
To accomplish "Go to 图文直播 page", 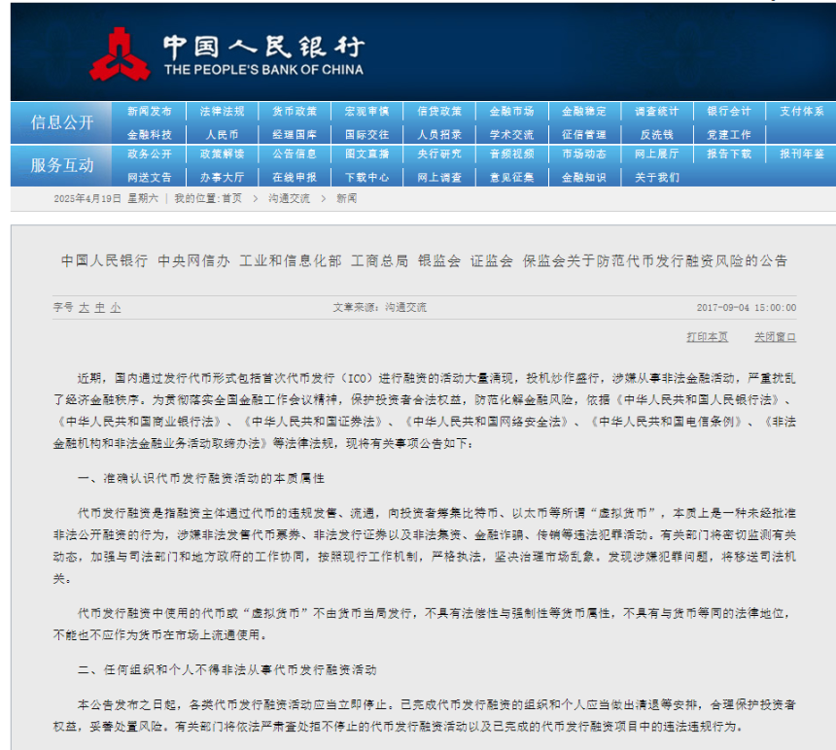I will (x=366, y=153).
